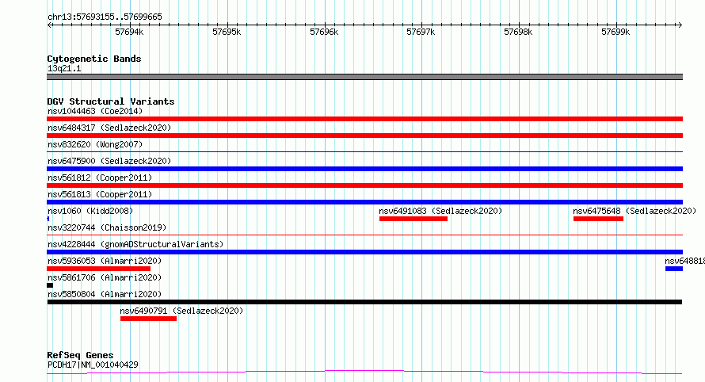
Task: Click the 57696k ruler tick label
Action: (324, 32)
